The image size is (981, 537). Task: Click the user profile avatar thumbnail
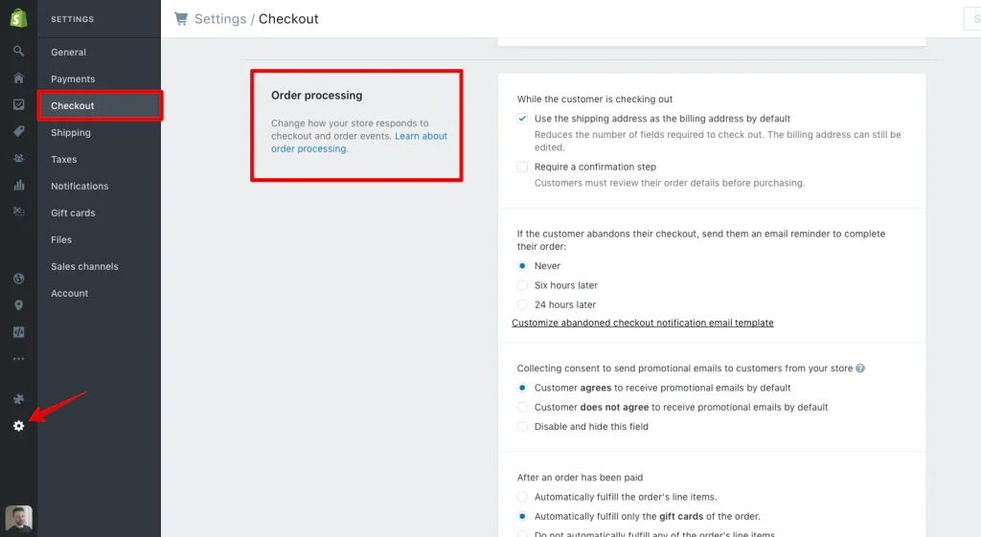(x=18, y=519)
